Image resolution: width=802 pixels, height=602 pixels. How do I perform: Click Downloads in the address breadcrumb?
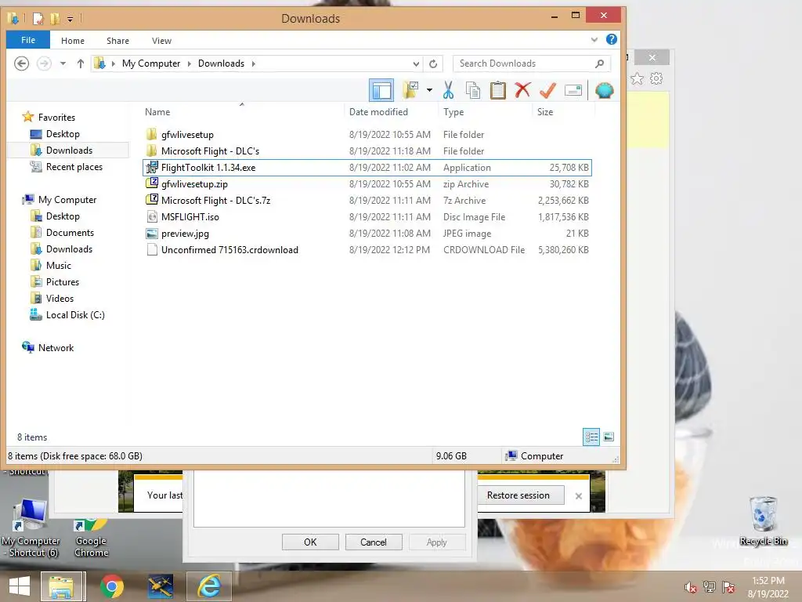[221, 63]
